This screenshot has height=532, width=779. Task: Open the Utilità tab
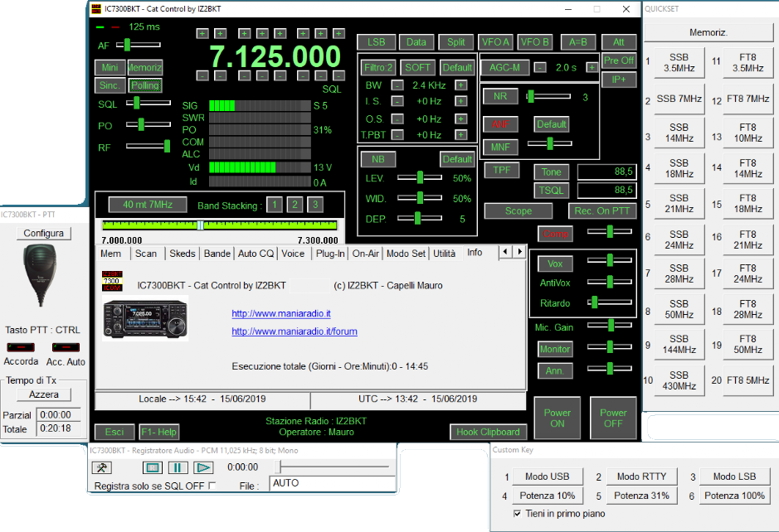[x=444, y=254]
